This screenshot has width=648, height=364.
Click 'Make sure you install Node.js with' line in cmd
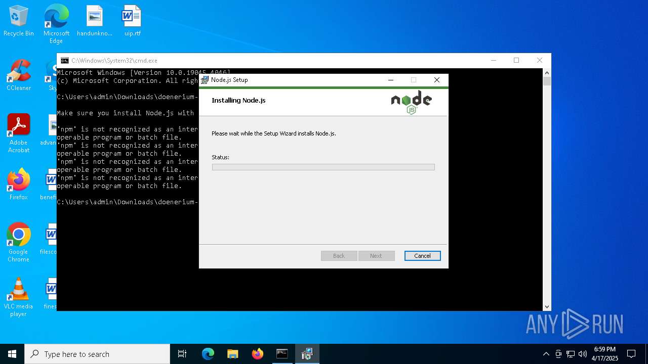coord(126,113)
